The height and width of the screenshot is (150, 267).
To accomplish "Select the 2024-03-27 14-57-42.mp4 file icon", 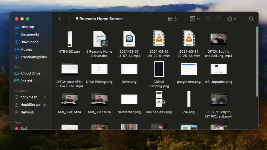I will (x=129, y=39).
